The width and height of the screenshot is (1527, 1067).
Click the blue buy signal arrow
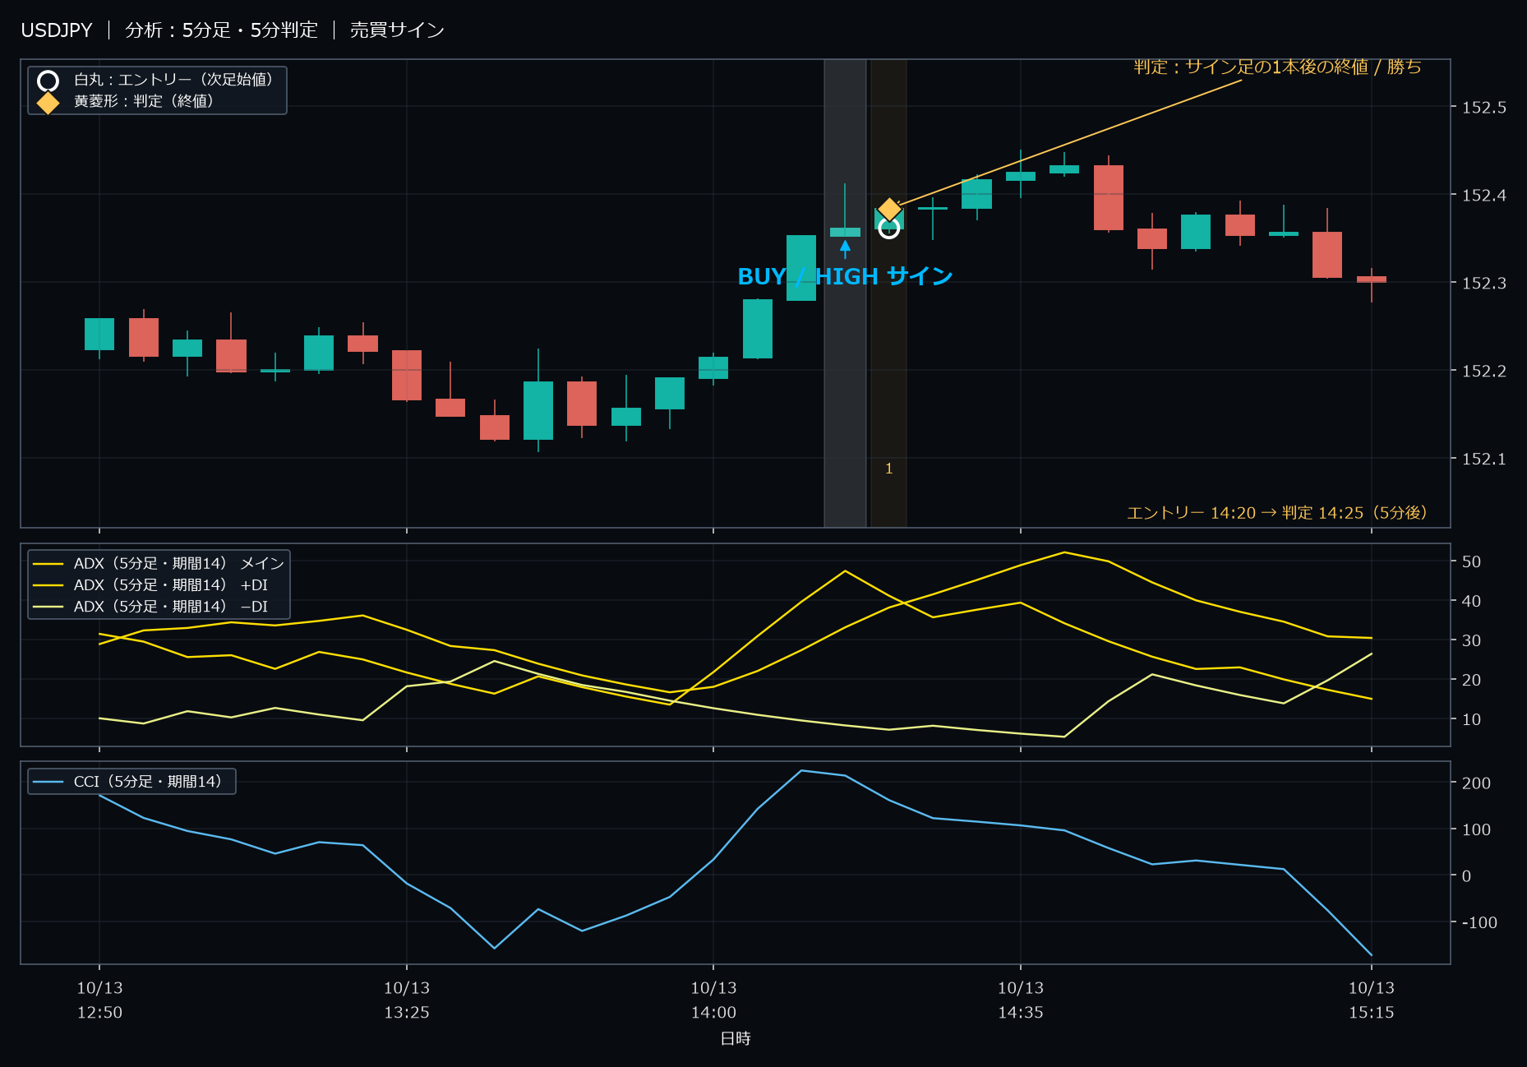[x=845, y=248]
